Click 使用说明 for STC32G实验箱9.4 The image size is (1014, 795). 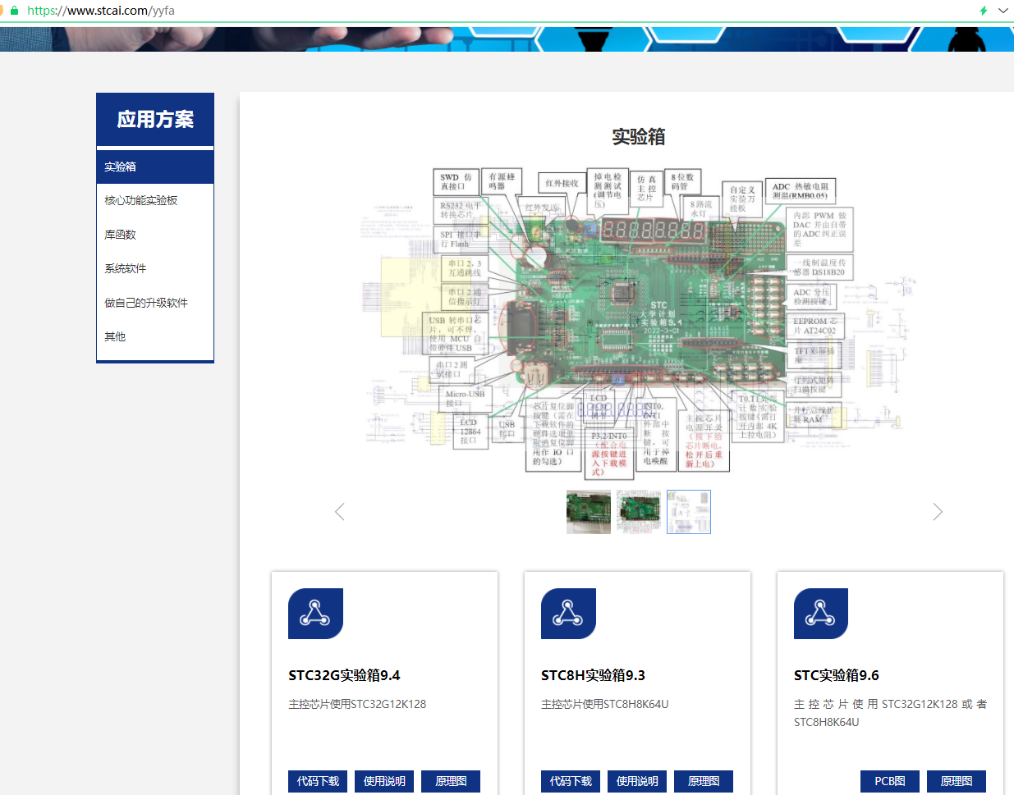click(384, 781)
